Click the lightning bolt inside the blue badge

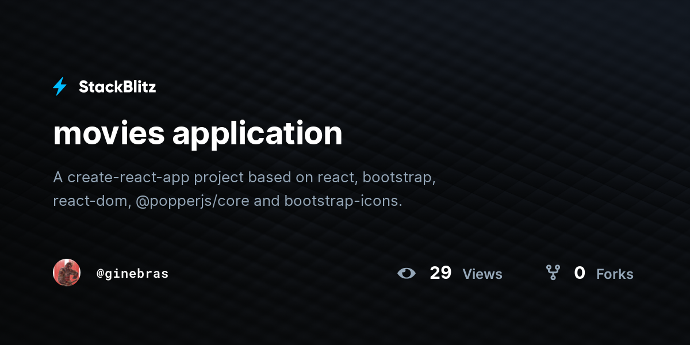tap(60, 86)
